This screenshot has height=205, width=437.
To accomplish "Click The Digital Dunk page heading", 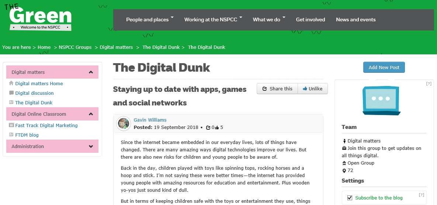I will point(162,68).
